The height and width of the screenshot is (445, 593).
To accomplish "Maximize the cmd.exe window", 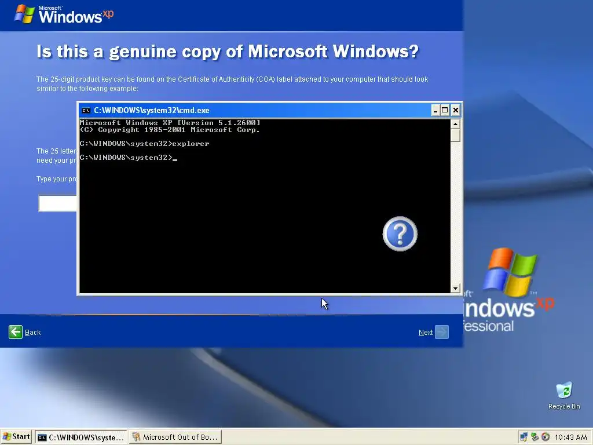I will (445, 110).
